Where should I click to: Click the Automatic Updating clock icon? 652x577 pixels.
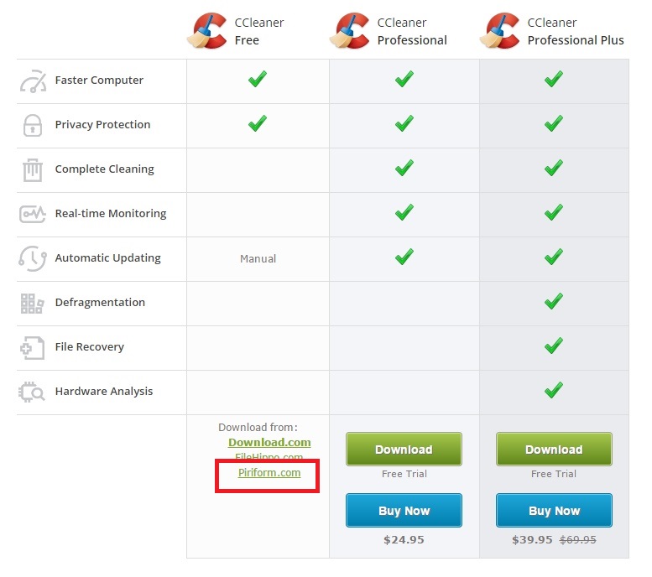(33, 258)
